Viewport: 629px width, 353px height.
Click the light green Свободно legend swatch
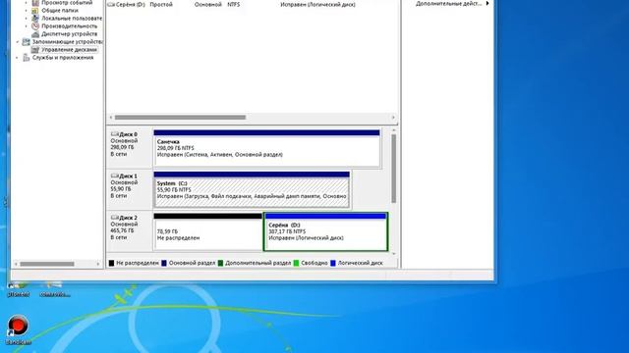point(296,263)
